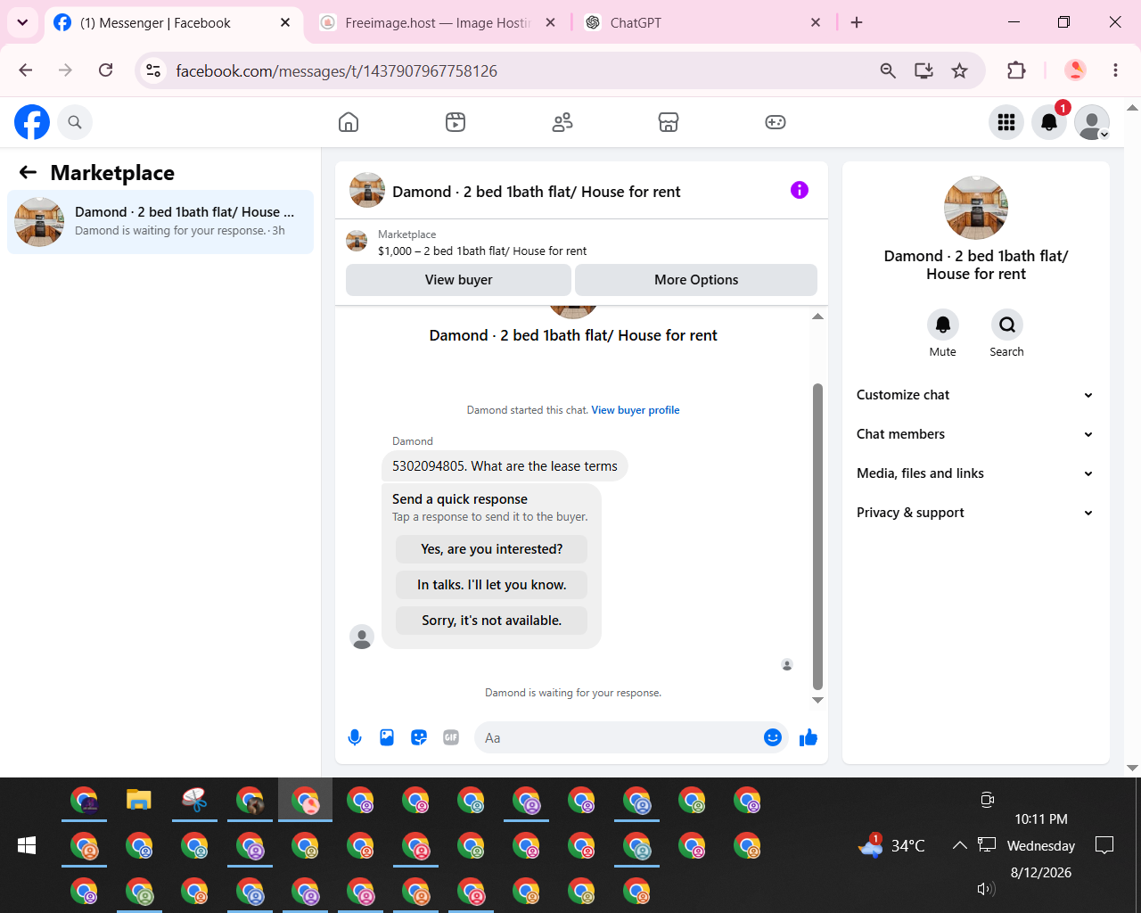
Task: Open conversation information purple icon
Action: click(800, 190)
